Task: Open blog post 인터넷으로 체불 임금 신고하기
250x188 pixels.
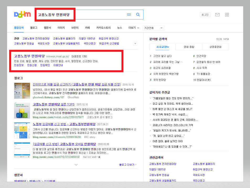Action: tap(77, 84)
